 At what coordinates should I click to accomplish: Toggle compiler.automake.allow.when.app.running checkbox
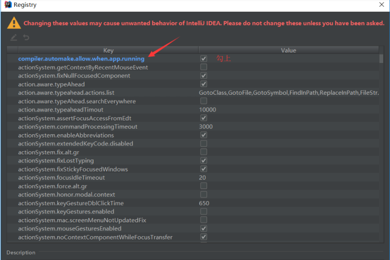204,59
